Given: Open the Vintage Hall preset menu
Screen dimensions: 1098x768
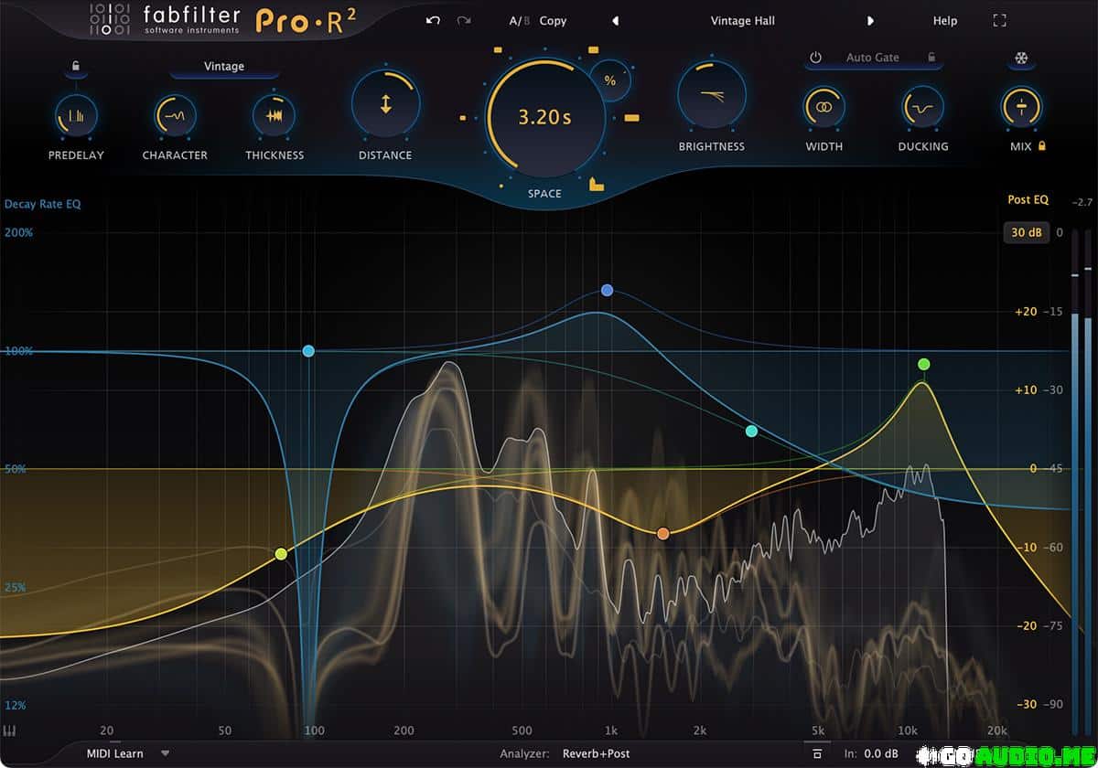Looking at the screenshot, I should tap(743, 20).
